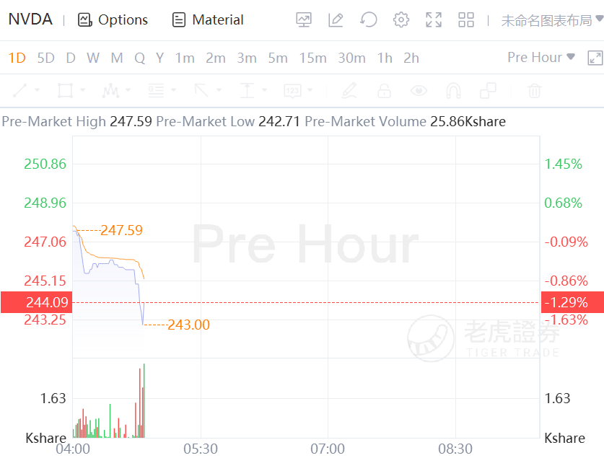Open the multi-chart grid layout icon

(x=466, y=19)
